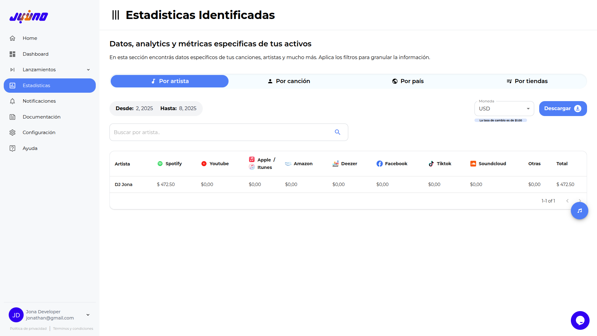Click the Soundcloud logo icon
The width and height of the screenshot is (597, 336).
click(x=473, y=164)
